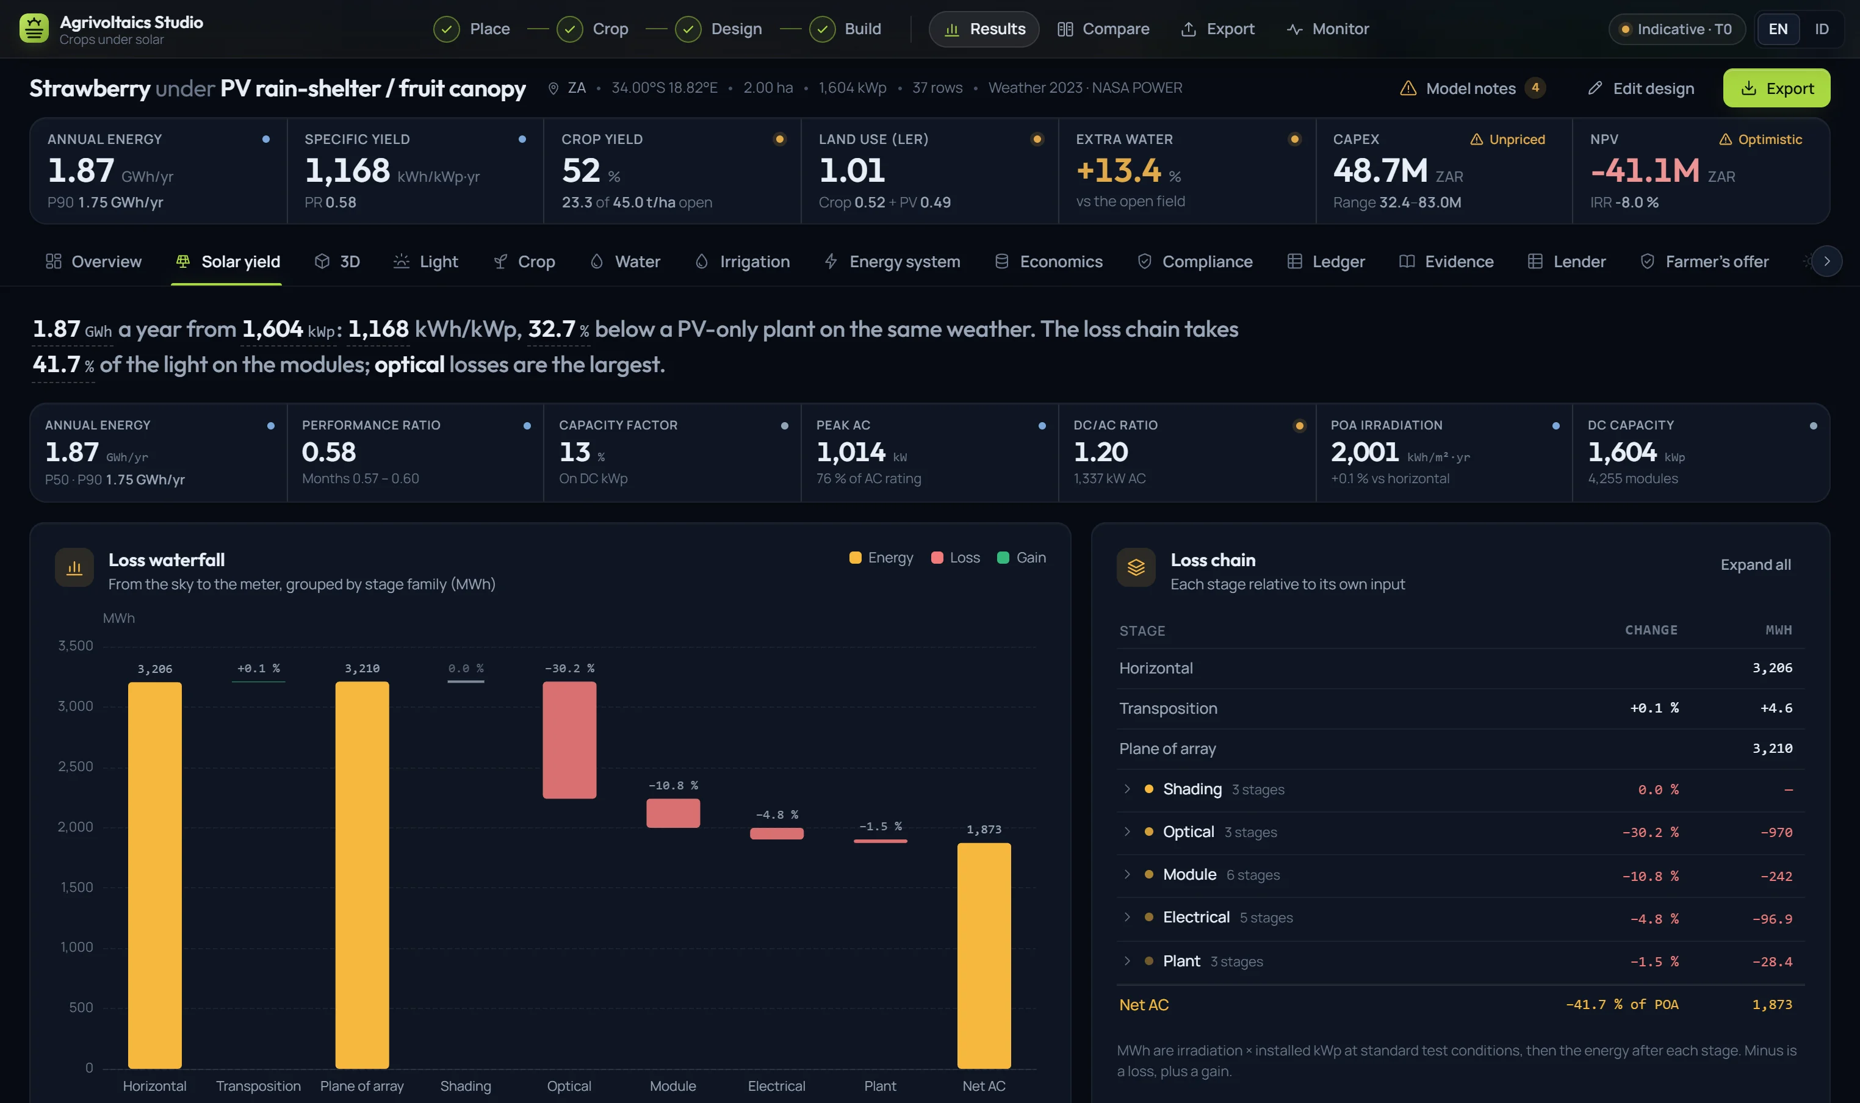Click the Edit design pencil icon
Screen dimensions: 1860x1103
pos(1595,88)
